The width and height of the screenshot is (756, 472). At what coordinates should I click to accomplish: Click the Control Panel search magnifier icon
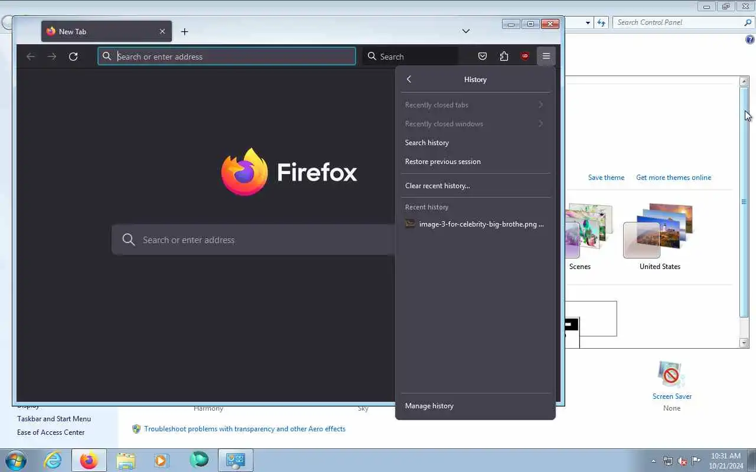point(748,22)
